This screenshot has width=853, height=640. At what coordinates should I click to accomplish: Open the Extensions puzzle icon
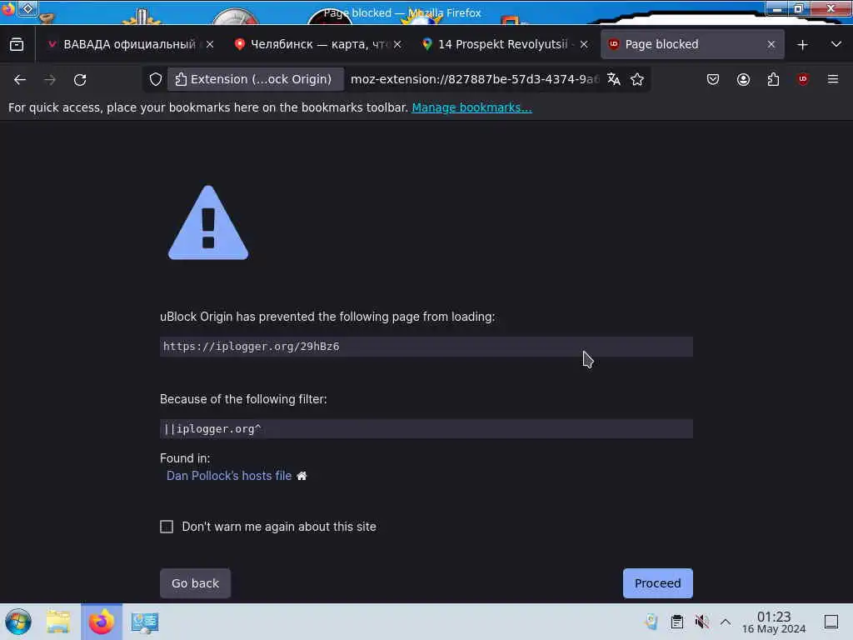[x=773, y=79]
